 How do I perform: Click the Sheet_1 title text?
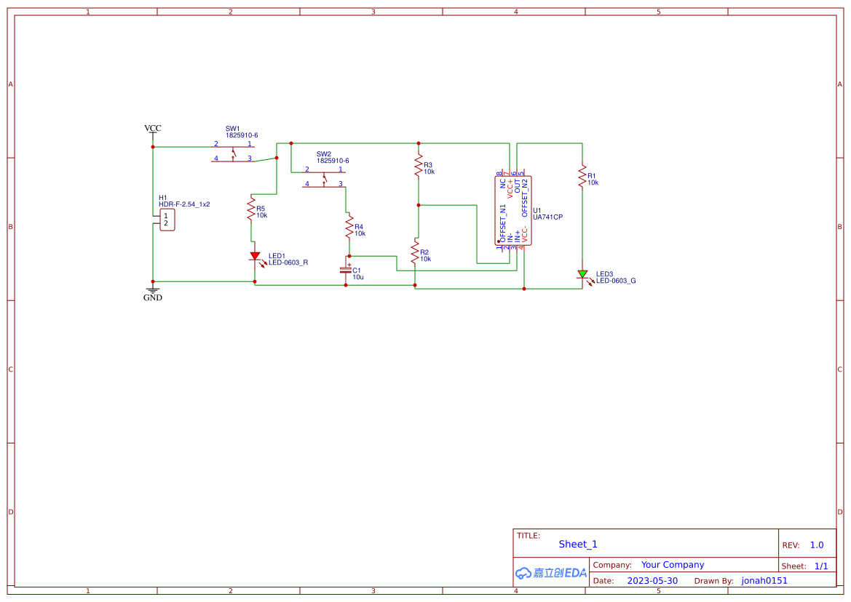pos(577,544)
